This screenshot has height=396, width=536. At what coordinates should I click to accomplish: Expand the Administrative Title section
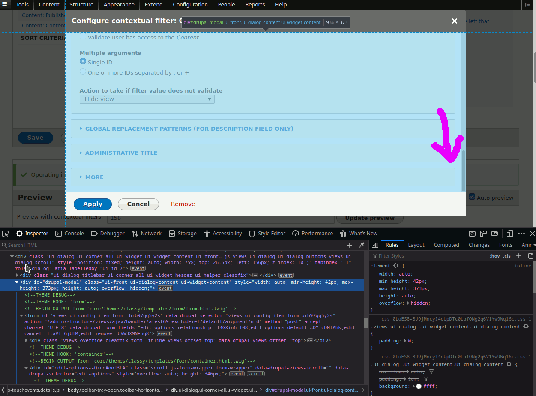(121, 153)
